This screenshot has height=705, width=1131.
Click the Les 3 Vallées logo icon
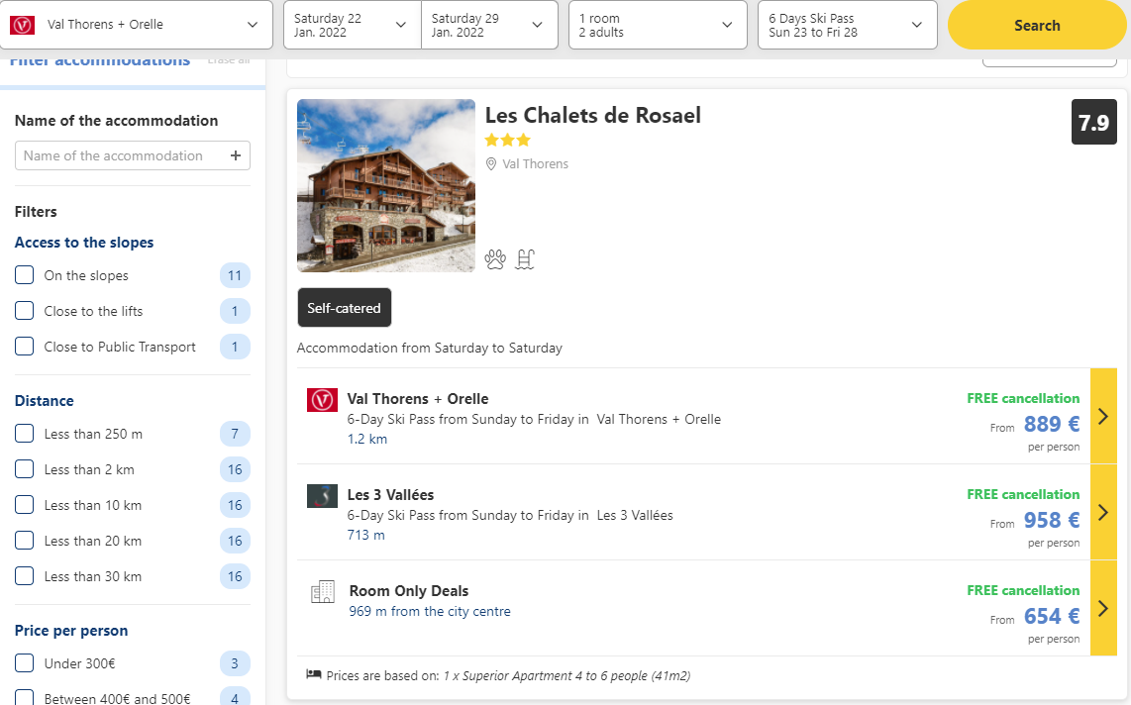tap(323, 496)
